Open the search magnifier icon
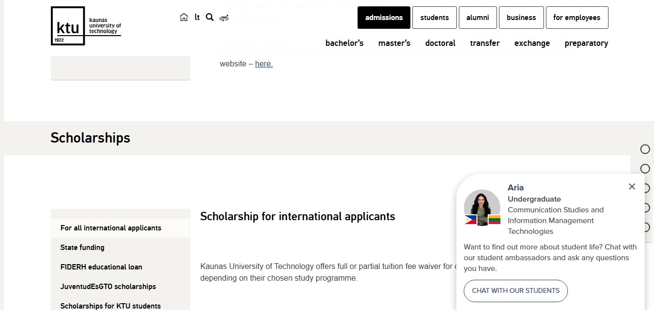 click(x=210, y=18)
